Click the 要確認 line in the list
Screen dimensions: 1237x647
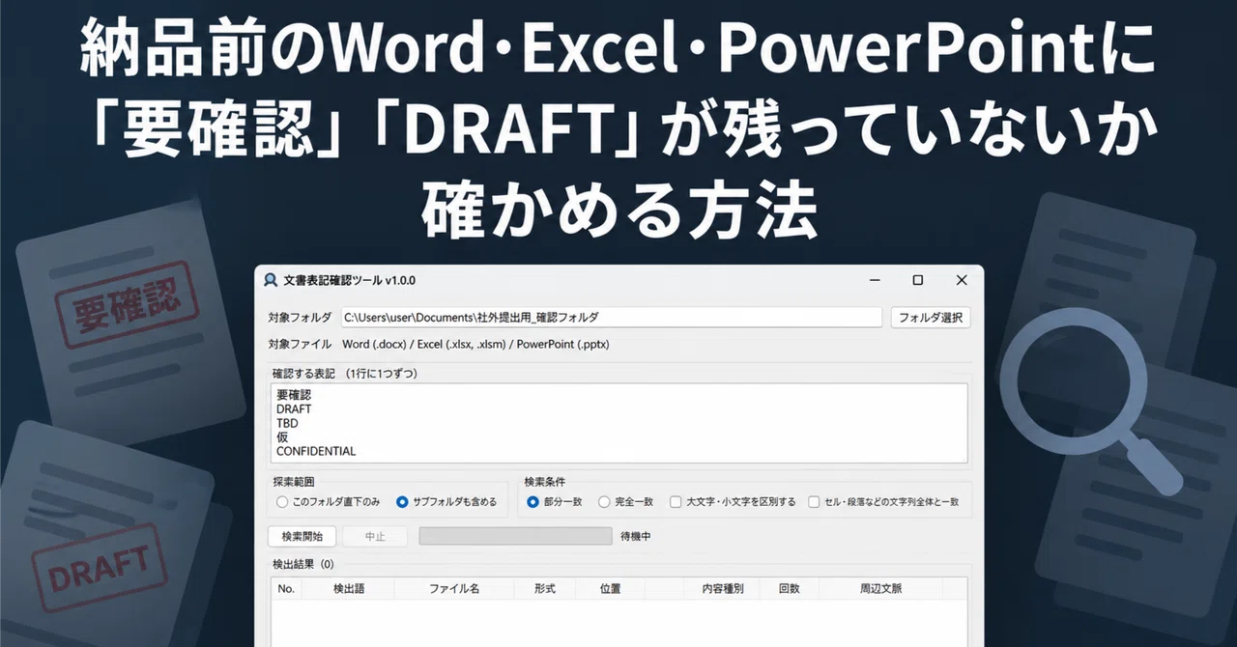click(x=294, y=395)
